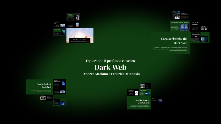This screenshot has height=124, width=221.
Task: Open the 'Conclusioni sul Dark Web' topic
Action: 39,87
